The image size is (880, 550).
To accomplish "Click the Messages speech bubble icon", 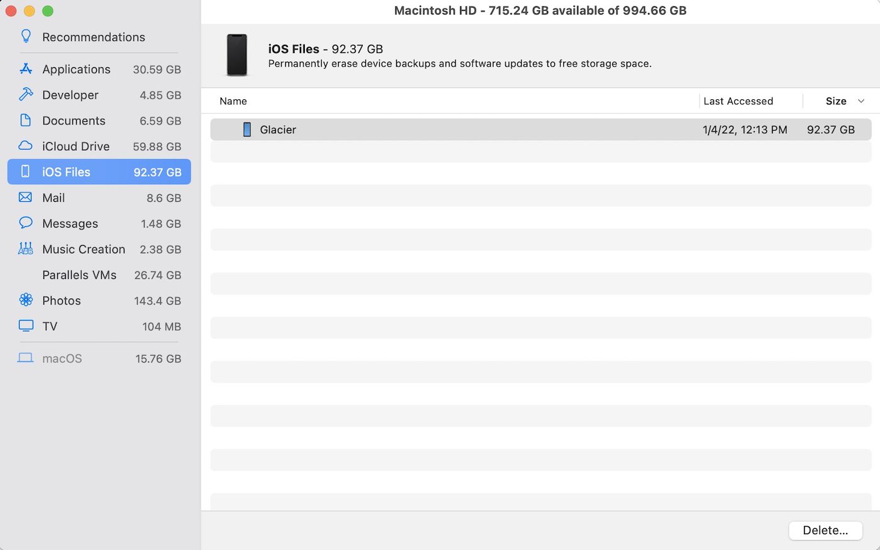I will [26, 223].
